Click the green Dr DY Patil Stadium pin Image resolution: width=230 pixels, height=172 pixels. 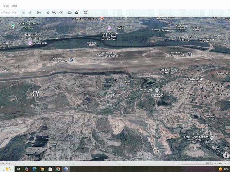(13, 26)
